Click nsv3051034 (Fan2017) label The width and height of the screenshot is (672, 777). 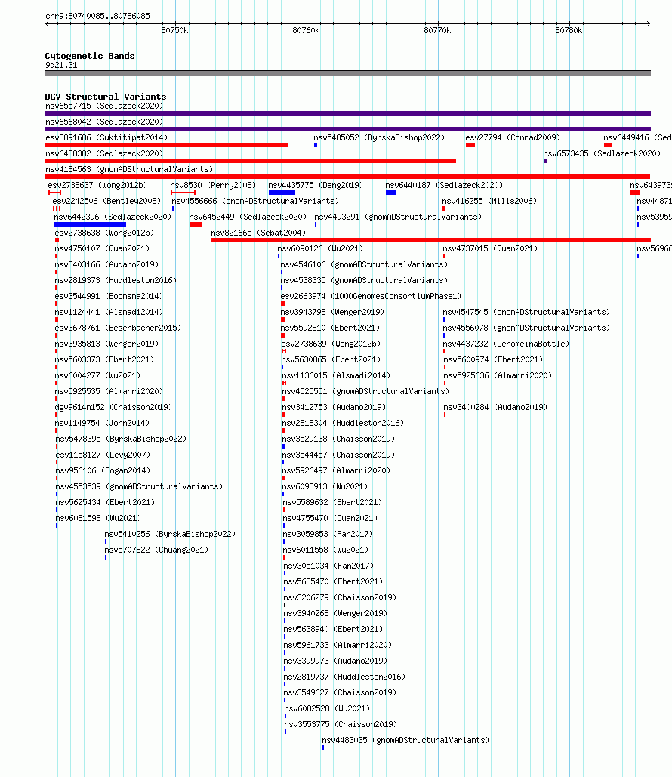[328, 566]
